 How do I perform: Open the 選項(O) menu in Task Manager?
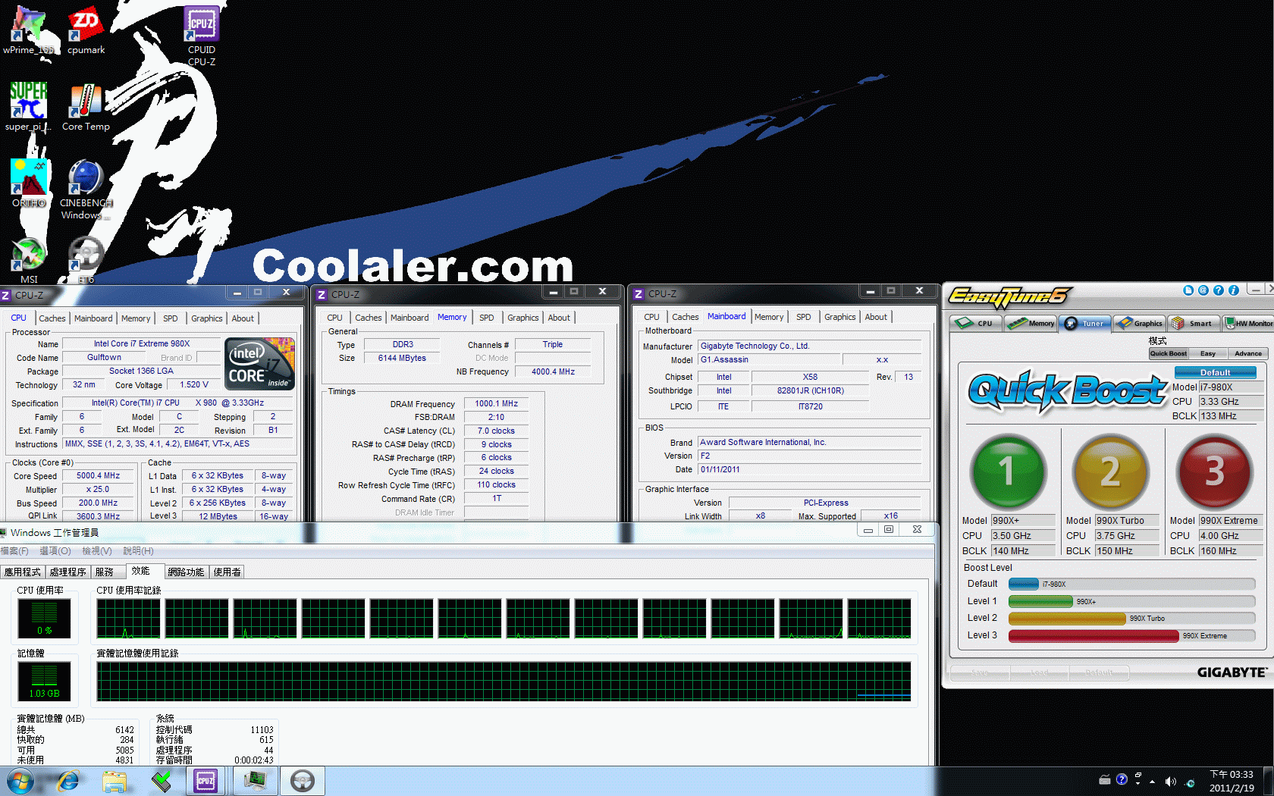pos(55,551)
